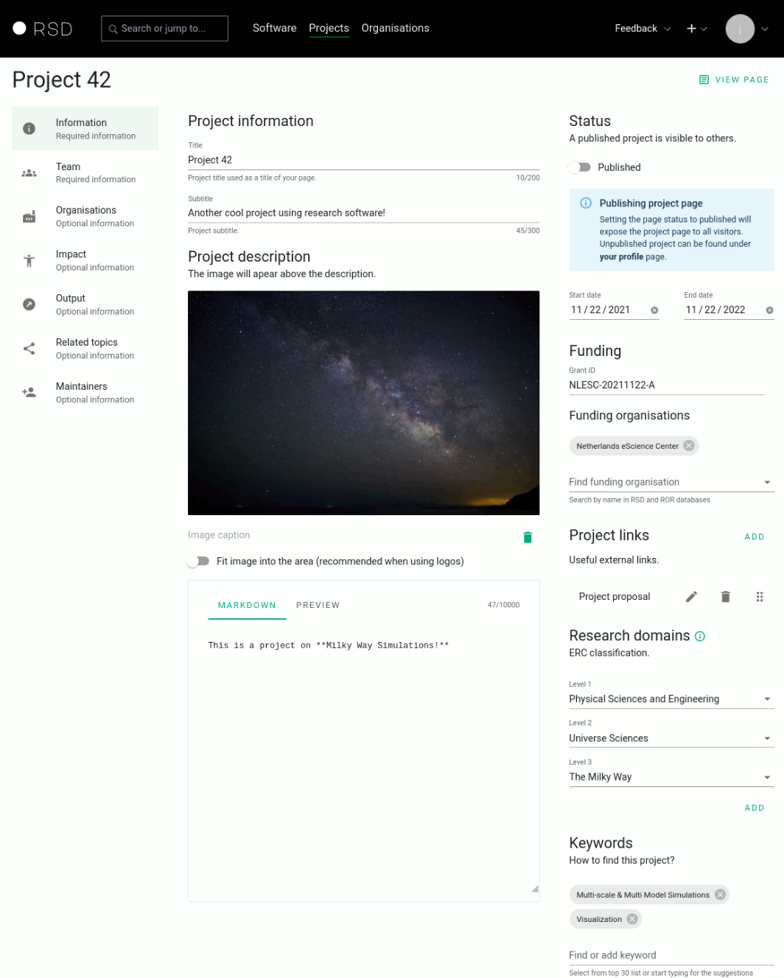The height and width of the screenshot is (978, 784).
Task: Switch to the Markdown tab
Action: (x=247, y=605)
